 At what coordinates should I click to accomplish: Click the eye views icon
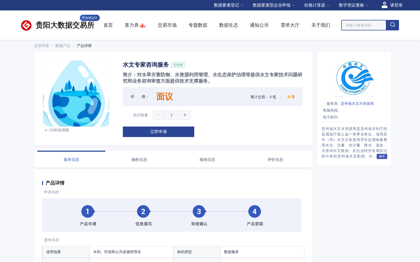click(x=46, y=130)
